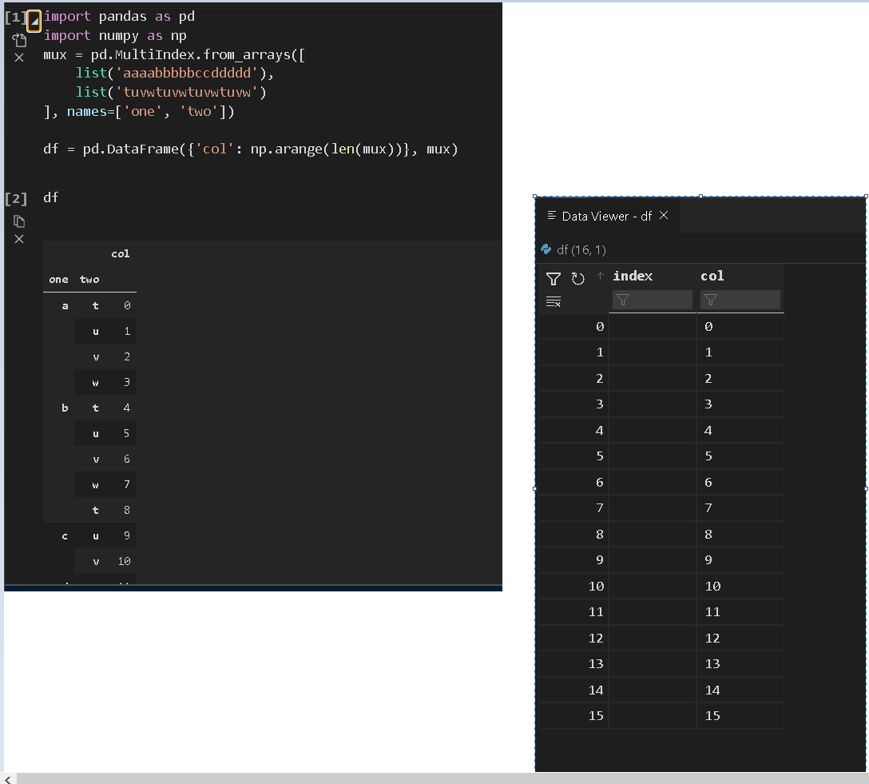Click the index column filter box
Image resolution: width=869 pixels, height=784 pixels.
tap(657, 300)
